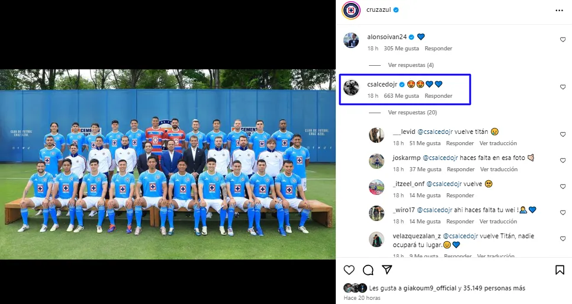Save post with bookmark icon
The image size is (572, 304).
click(x=560, y=270)
